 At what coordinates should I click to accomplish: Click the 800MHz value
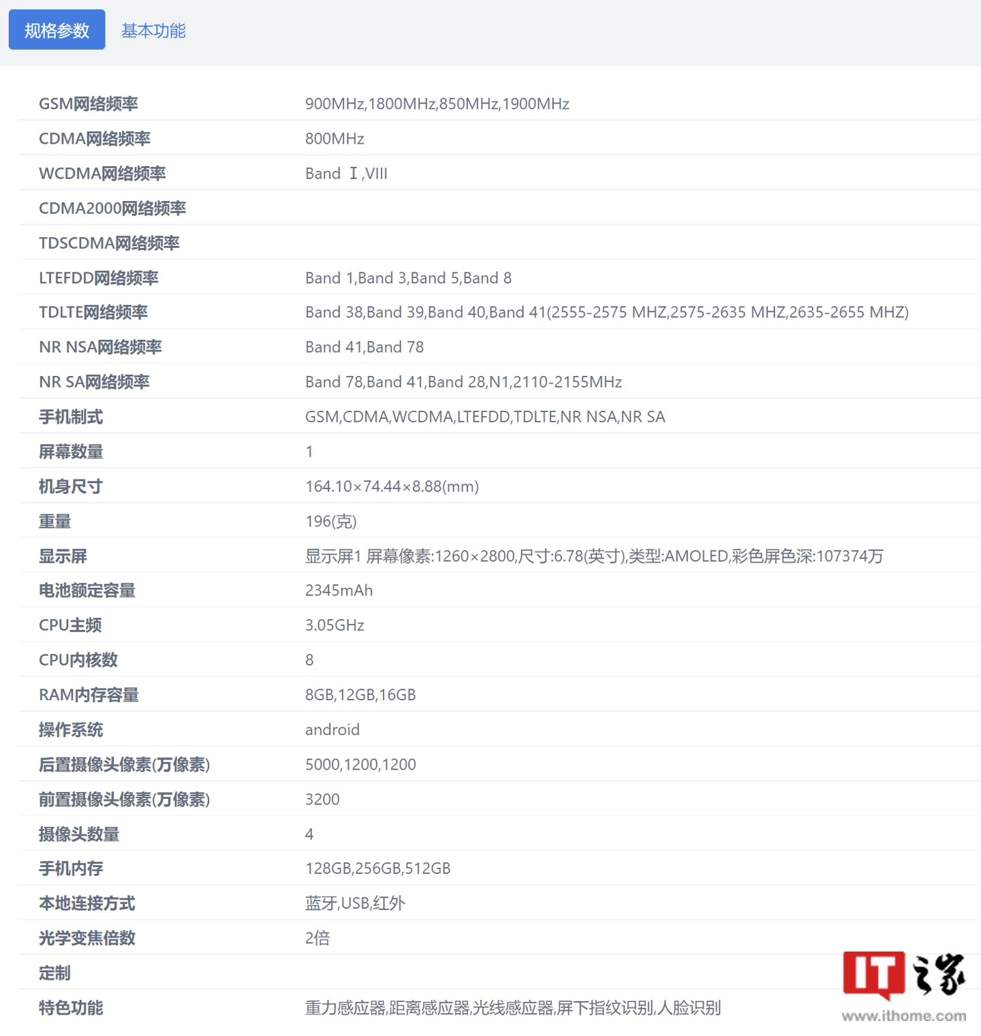click(x=334, y=138)
